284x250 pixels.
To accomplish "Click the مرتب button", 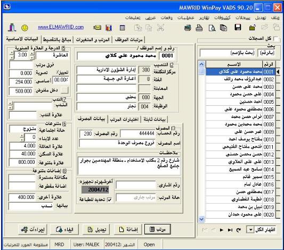I will (x=158, y=229).
